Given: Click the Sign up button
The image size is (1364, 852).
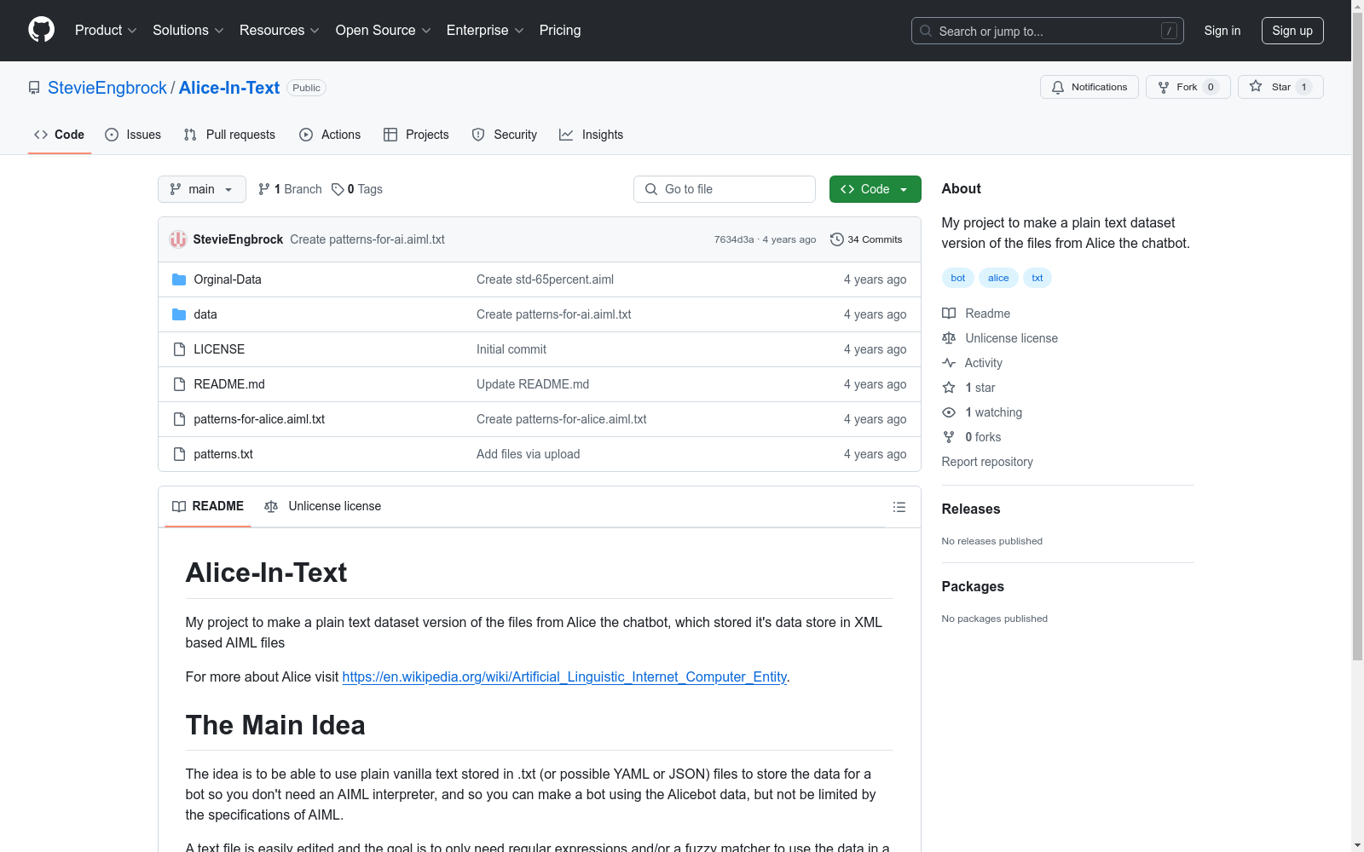Looking at the screenshot, I should 1292,31.
